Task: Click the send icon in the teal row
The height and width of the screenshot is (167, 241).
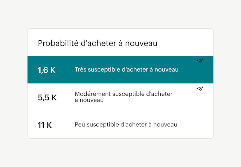Action: coord(200,61)
